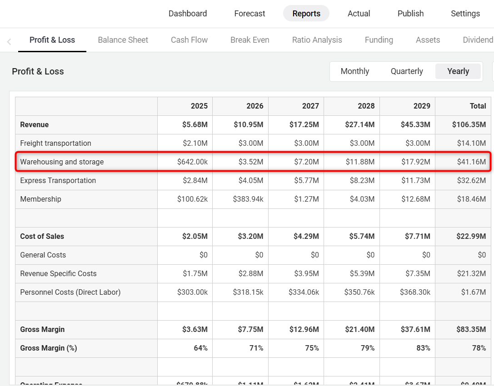Open the Dashboard menu
Screen dimensions: 494x386
point(187,14)
